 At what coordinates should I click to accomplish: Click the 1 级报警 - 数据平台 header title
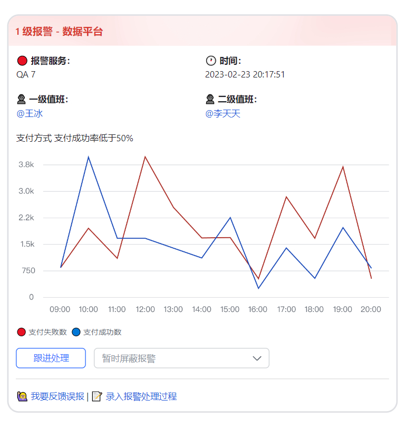coord(59,32)
